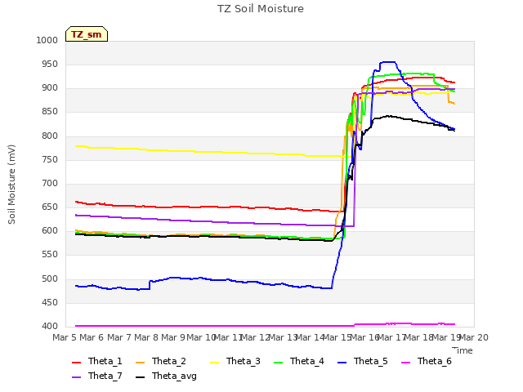Click the 550 y-axis tick label
Viewport: 523px width, 392px height.
point(50,255)
